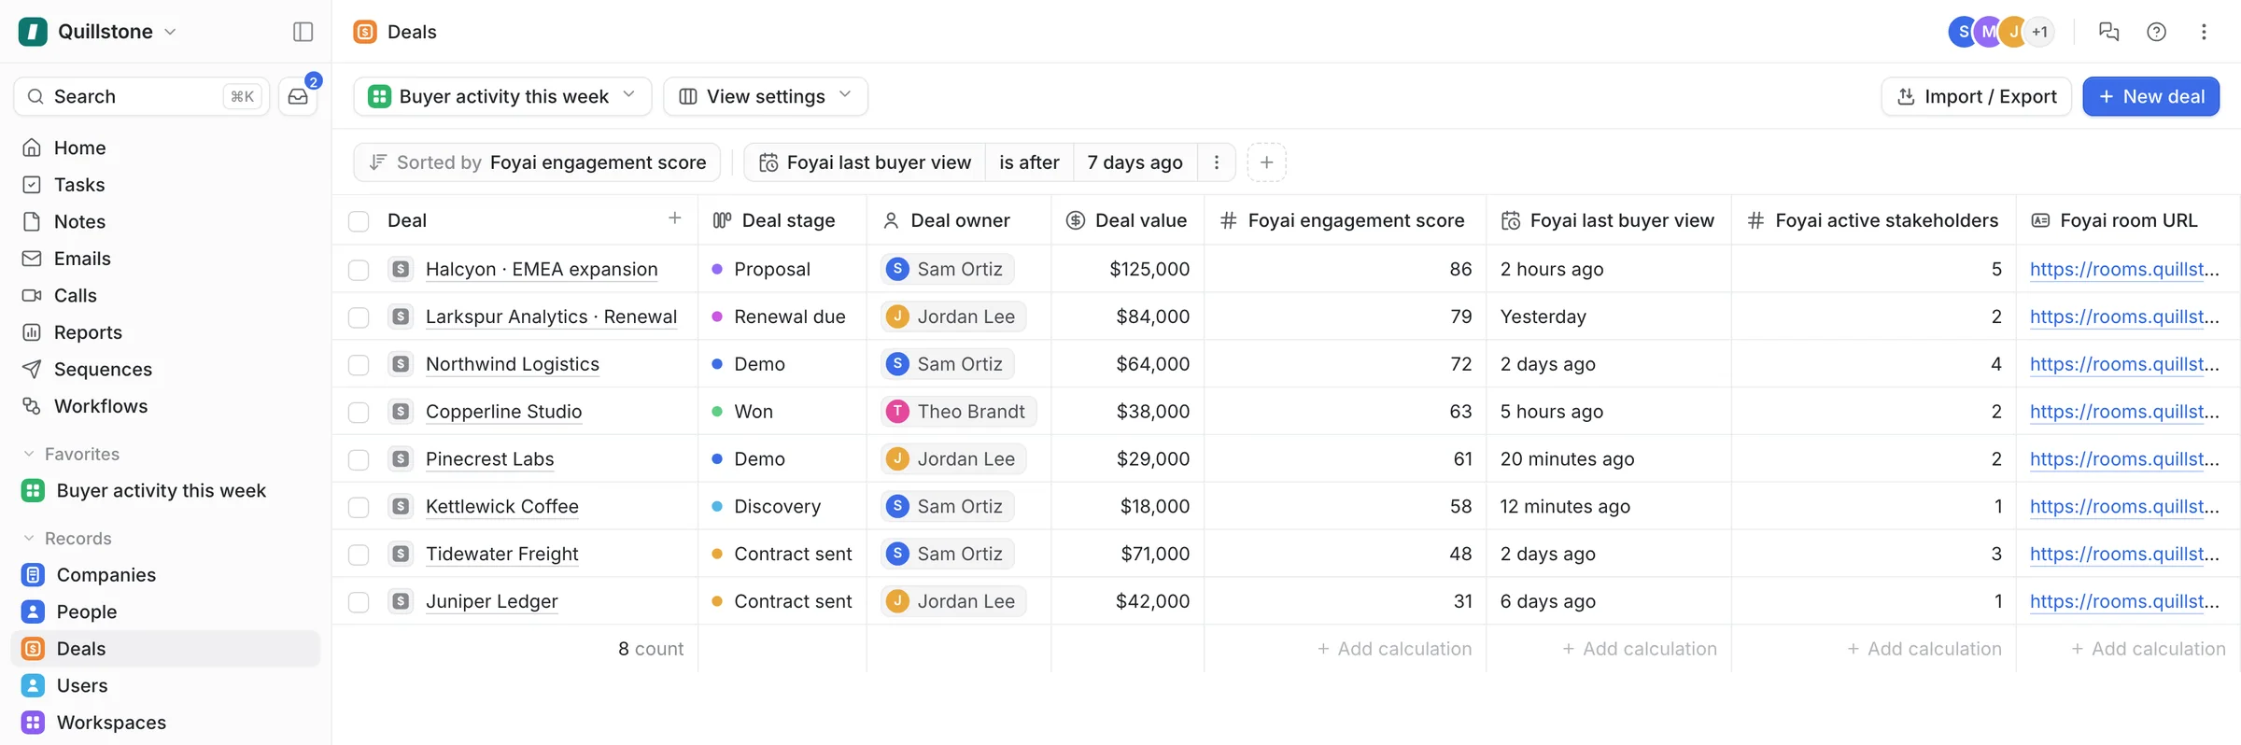Change the 'is after' filter operator
2241x745 pixels.
(1029, 162)
